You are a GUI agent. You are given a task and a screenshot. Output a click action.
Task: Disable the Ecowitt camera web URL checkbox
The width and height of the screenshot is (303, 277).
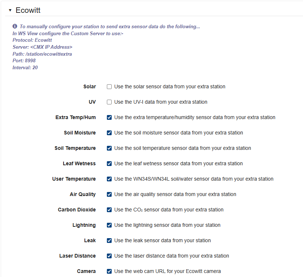[109, 271]
